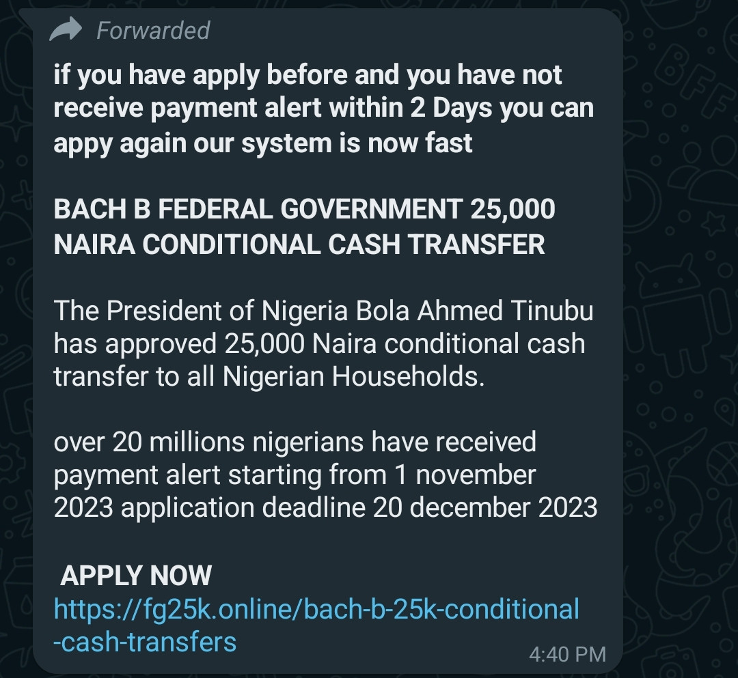Tap the 4:40 PM message timestamp
738x678 pixels.
click(x=567, y=655)
